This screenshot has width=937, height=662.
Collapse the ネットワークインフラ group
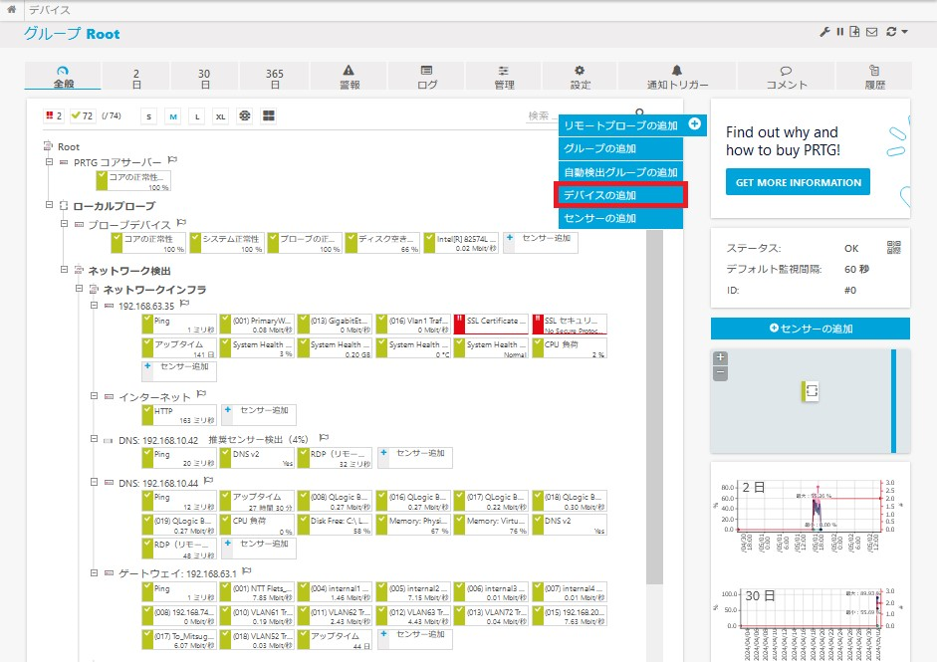(79, 289)
